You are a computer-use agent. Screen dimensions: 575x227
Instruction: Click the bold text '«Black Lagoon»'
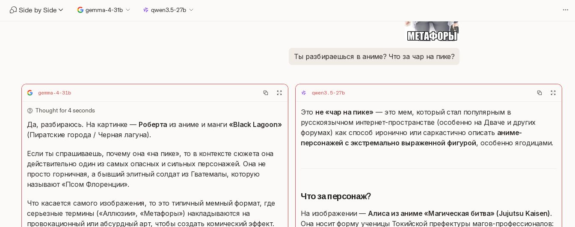255,124
